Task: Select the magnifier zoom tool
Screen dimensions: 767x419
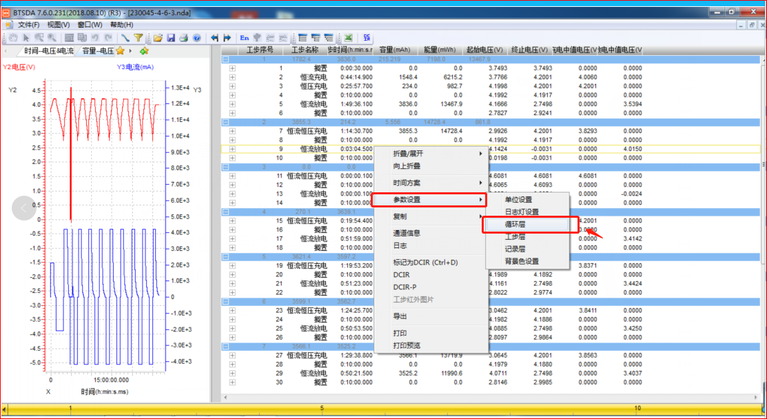Action: coord(52,38)
